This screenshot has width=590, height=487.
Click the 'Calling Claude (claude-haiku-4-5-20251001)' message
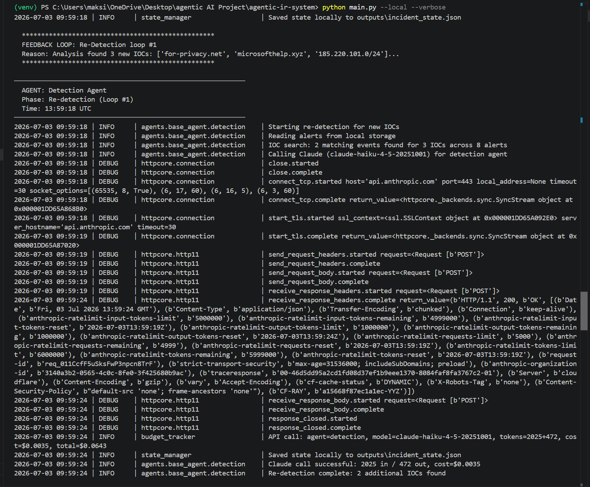coord(388,154)
